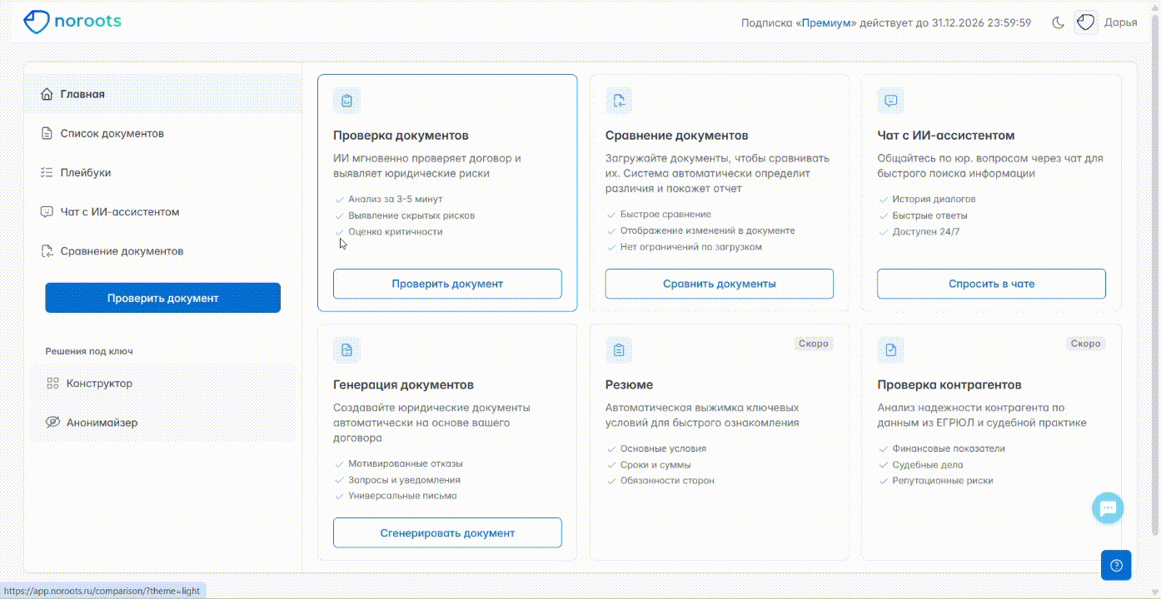The height and width of the screenshot is (599, 1161).
Task: Click Универсальные письма item
Action: click(402, 496)
